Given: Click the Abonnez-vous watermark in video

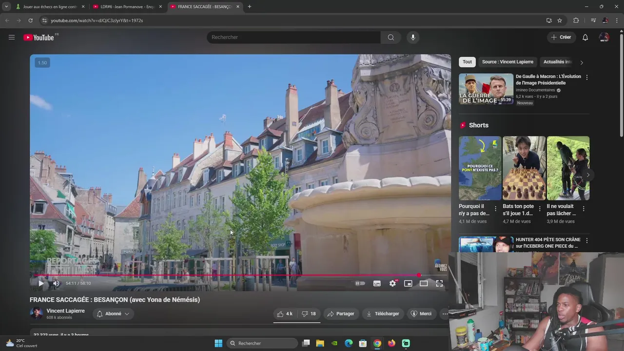Looking at the screenshot, I should [x=440, y=266].
